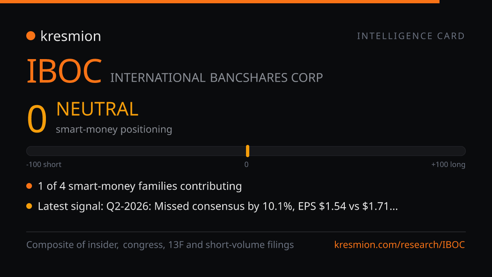Click the Latest signal Q2-2026 text
The height and width of the screenshot is (277, 492).
[218, 206]
